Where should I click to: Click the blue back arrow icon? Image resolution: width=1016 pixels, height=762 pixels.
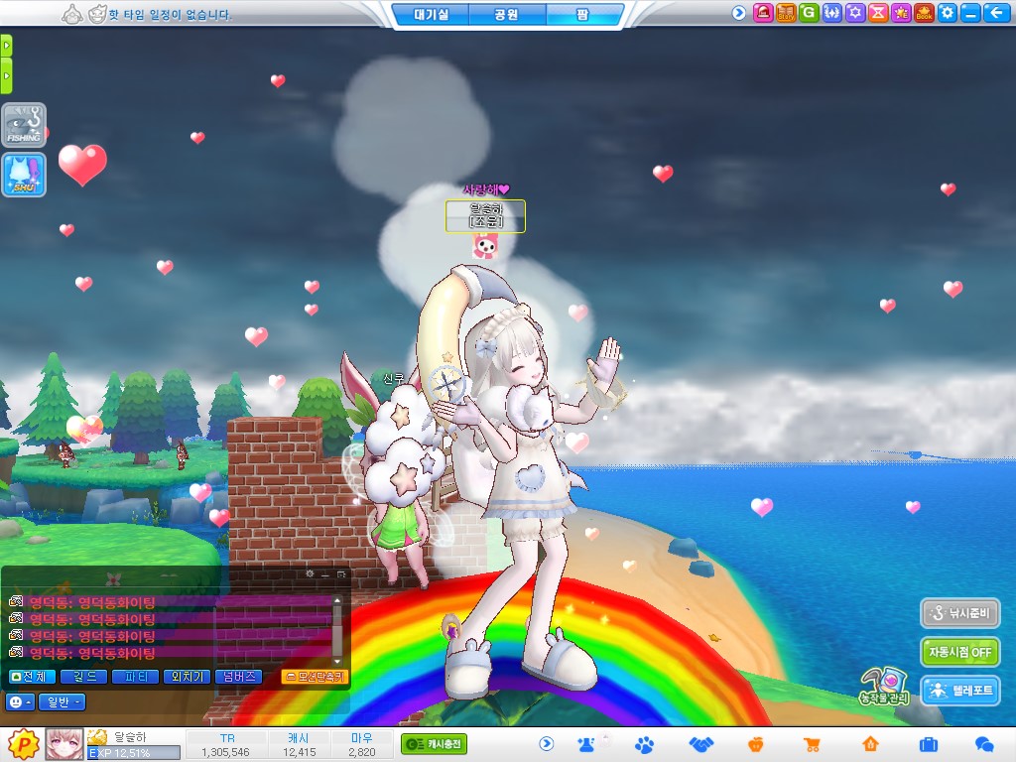click(996, 13)
